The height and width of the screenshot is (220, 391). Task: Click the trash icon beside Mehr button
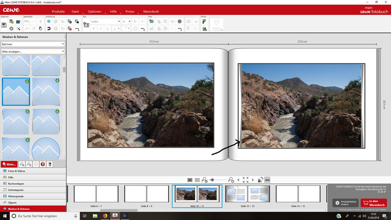[50, 164]
